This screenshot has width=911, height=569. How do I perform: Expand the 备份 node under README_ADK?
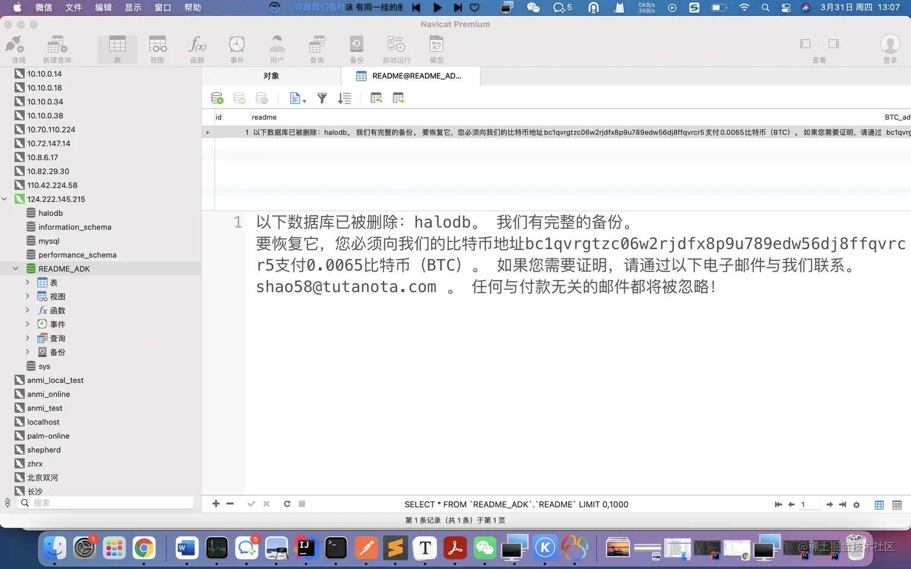[x=27, y=352]
